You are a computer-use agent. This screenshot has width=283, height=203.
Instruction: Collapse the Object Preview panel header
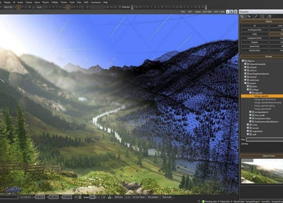(x=262, y=156)
